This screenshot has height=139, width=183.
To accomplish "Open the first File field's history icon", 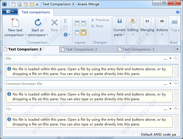I will coord(175,58).
